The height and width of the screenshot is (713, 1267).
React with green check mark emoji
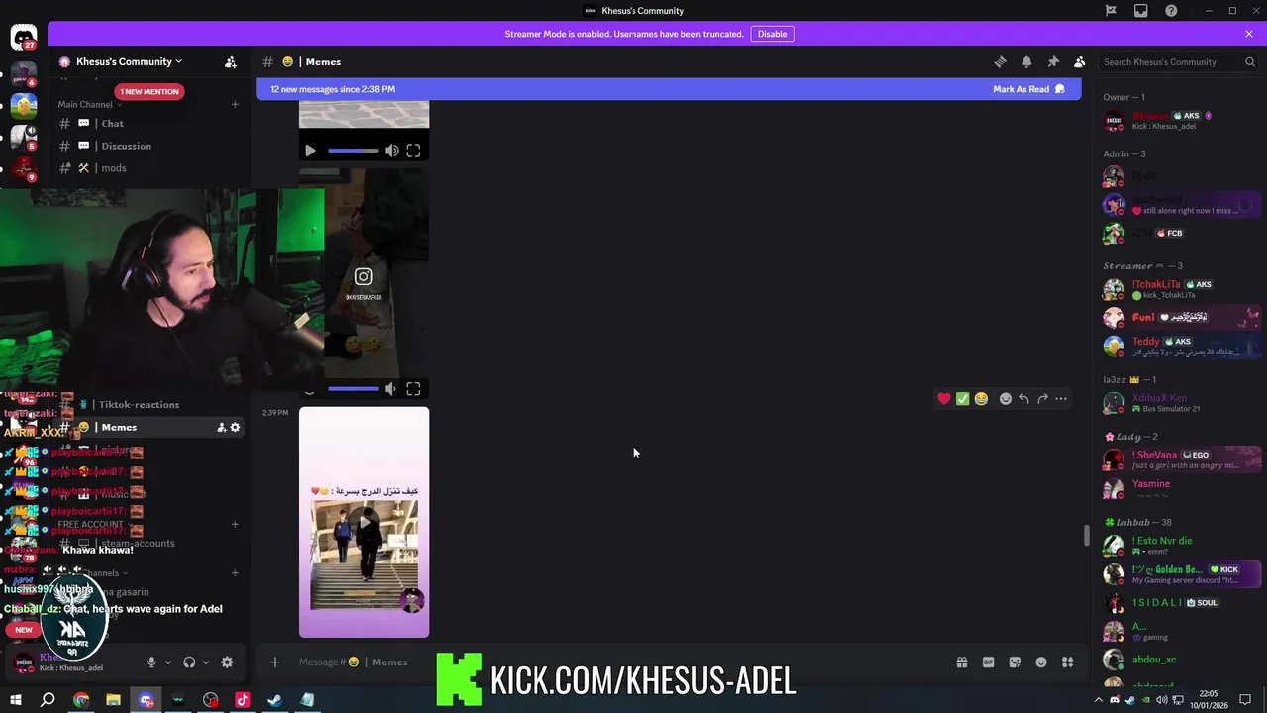pos(962,398)
